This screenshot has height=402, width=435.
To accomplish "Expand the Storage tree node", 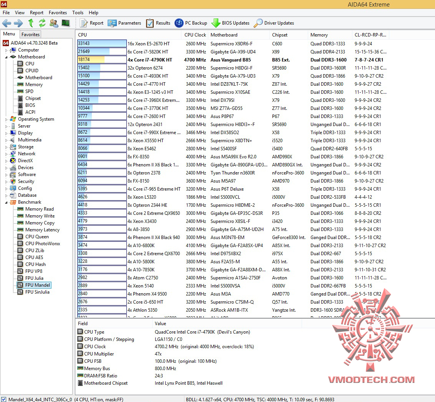I will point(7,147).
